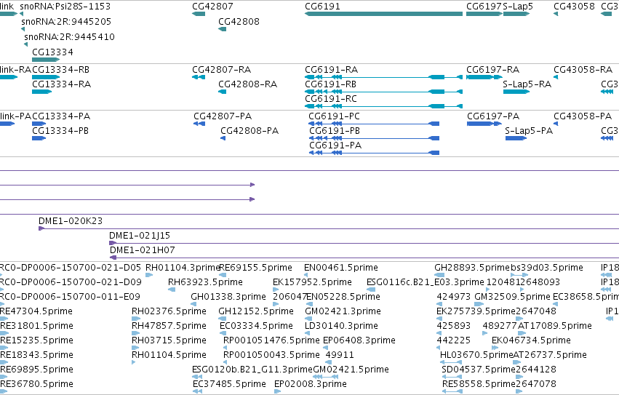Click the snoRNA:2R:9445410 label

click(x=70, y=36)
